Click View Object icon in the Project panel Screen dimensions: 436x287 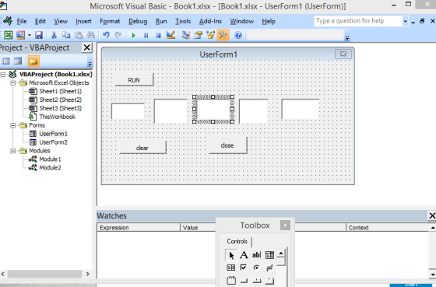(18, 61)
